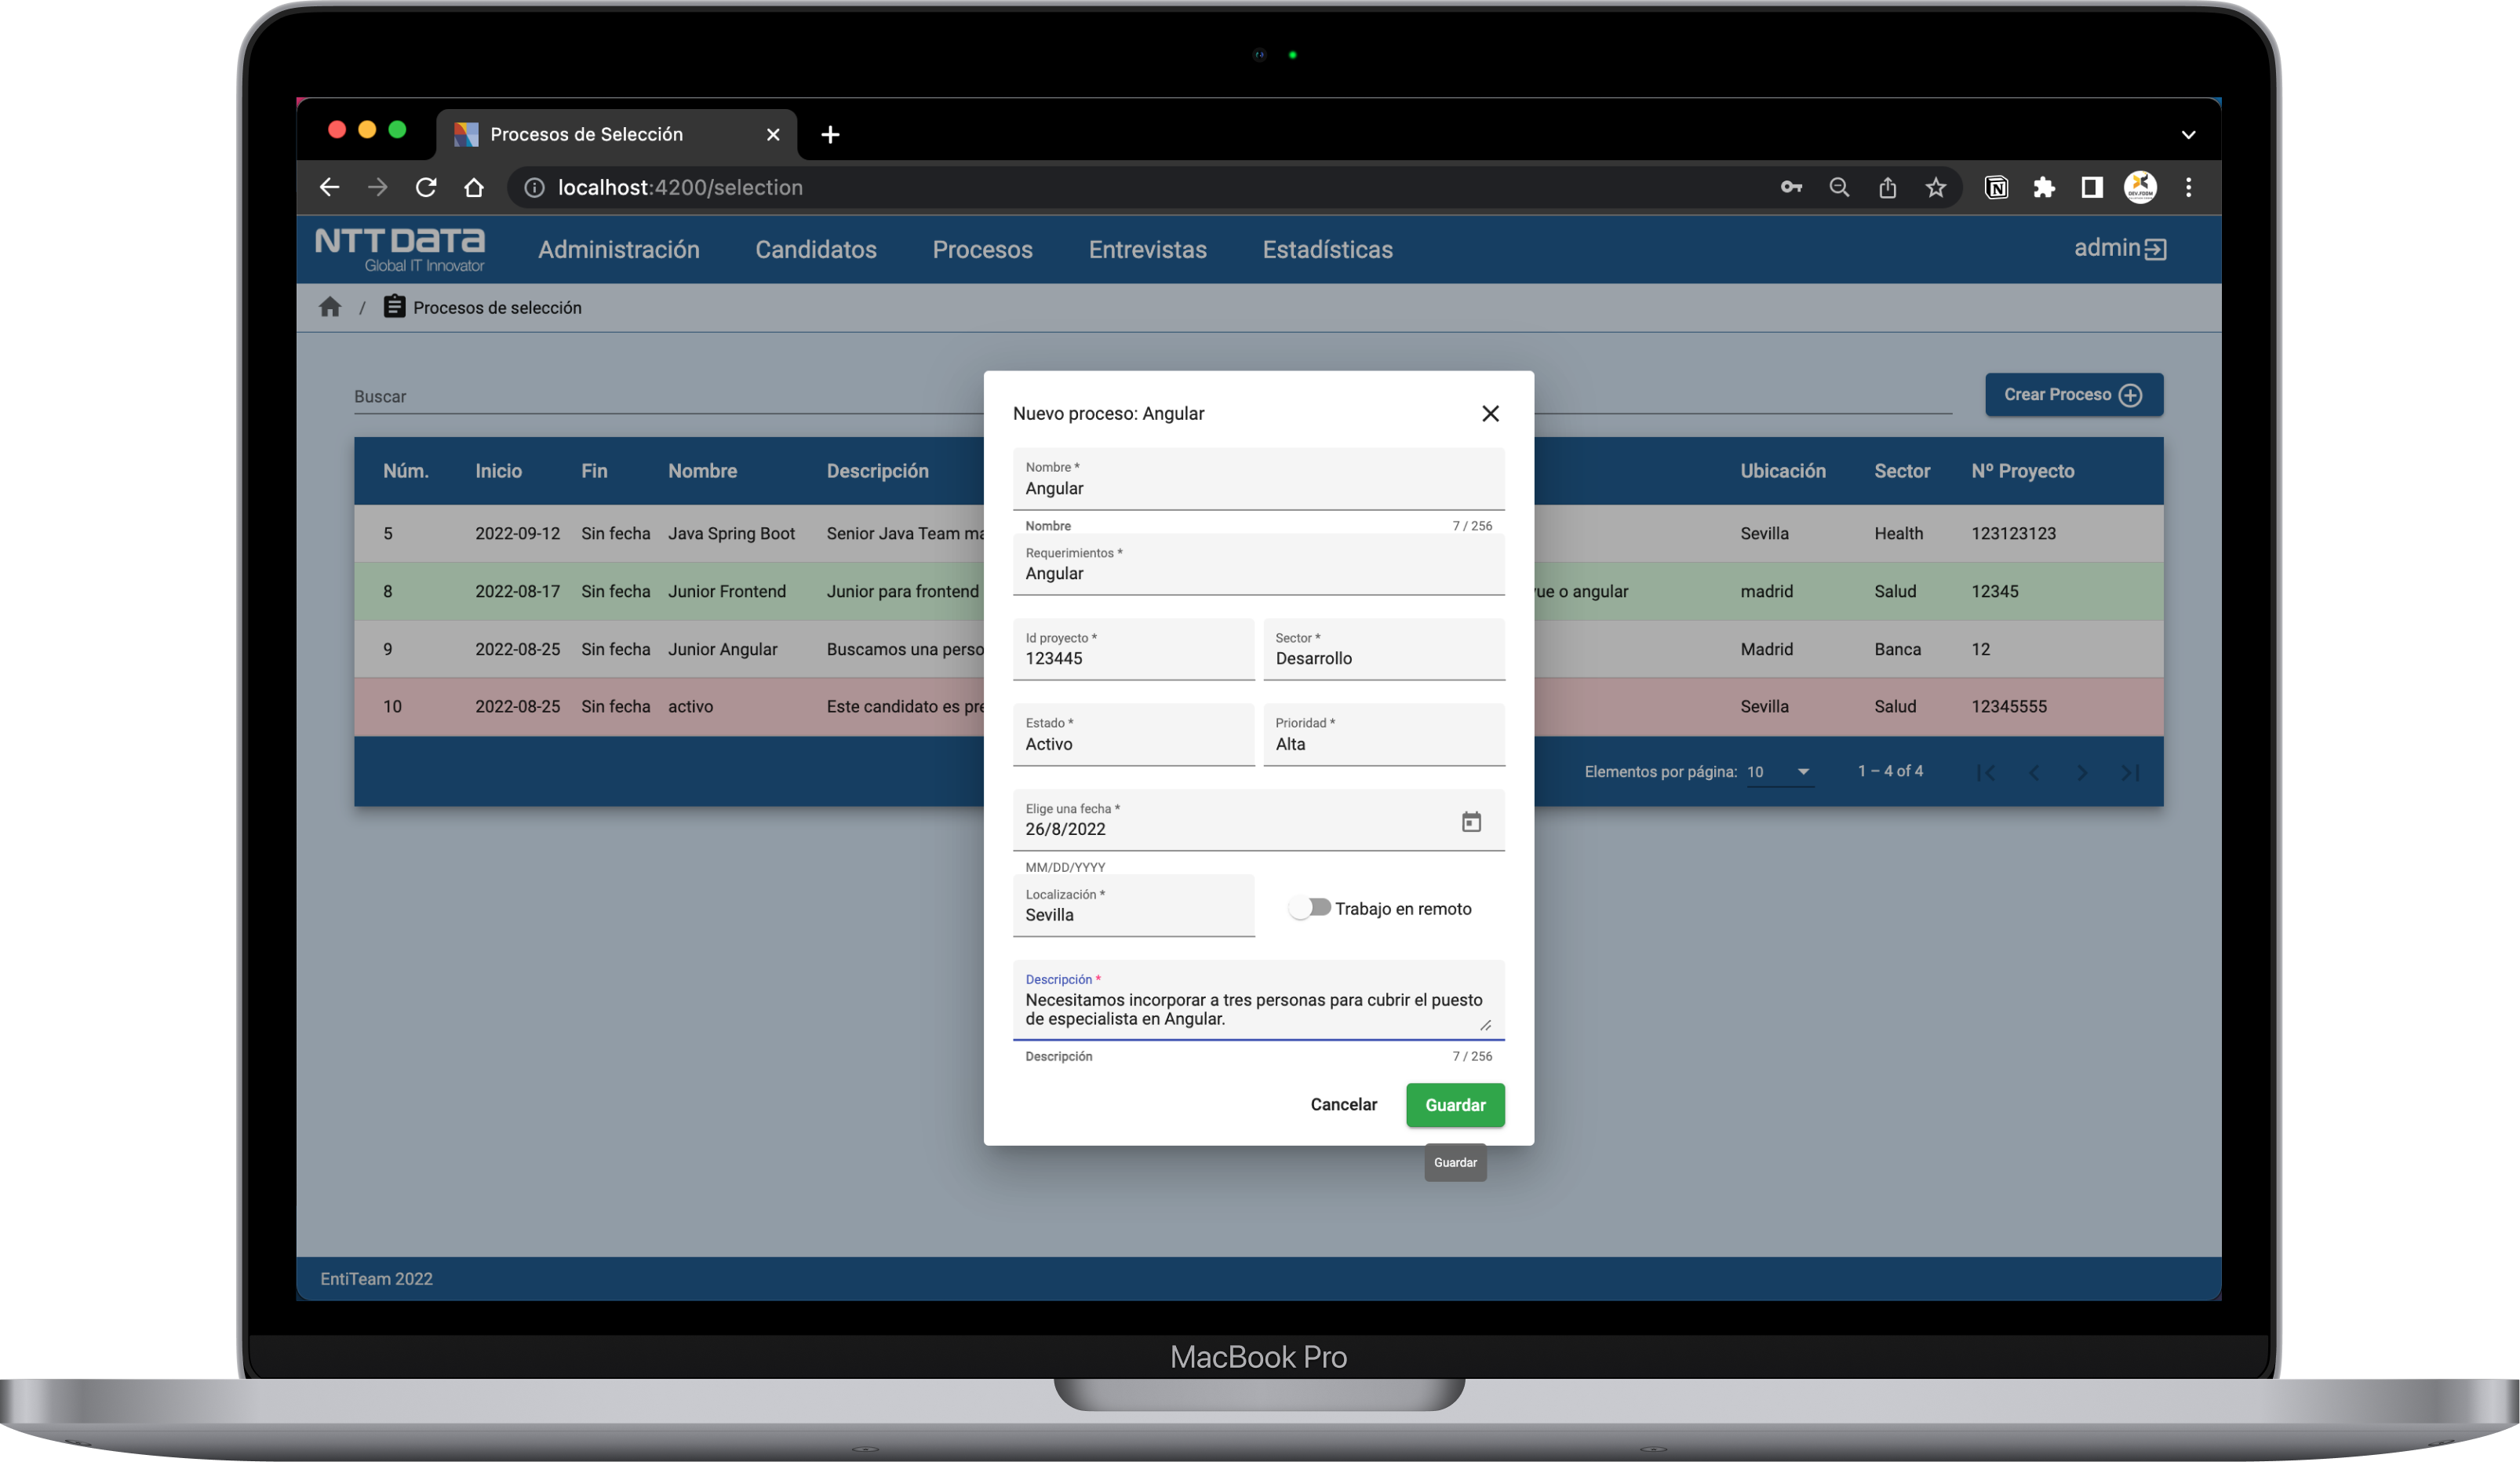Click the admin logout icon
The image size is (2520, 1462).
coord(2155,249)
